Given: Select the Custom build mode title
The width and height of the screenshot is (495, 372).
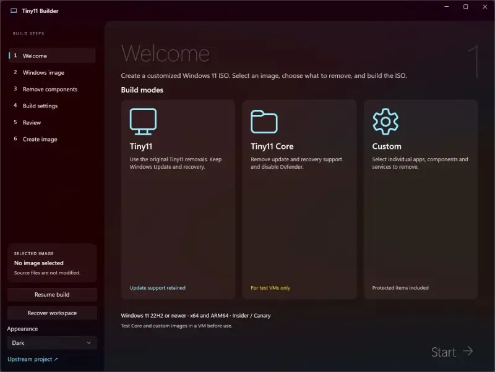Looking at the screenshot, I should (387, 146).
